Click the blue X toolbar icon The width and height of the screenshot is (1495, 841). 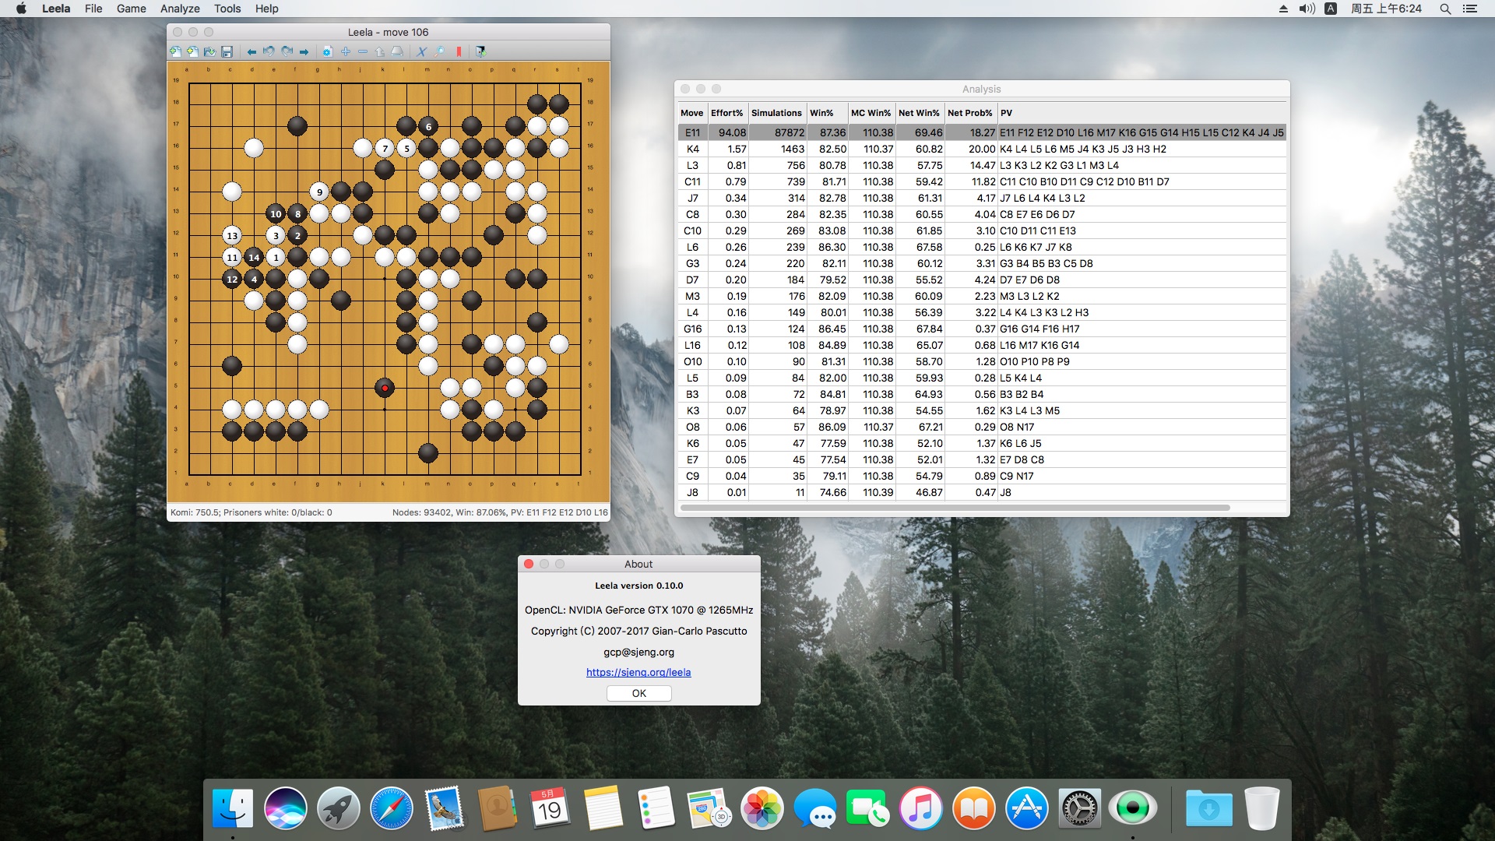click(421, 51)
